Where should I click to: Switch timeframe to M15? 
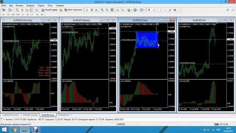click(x=13, y=15)
